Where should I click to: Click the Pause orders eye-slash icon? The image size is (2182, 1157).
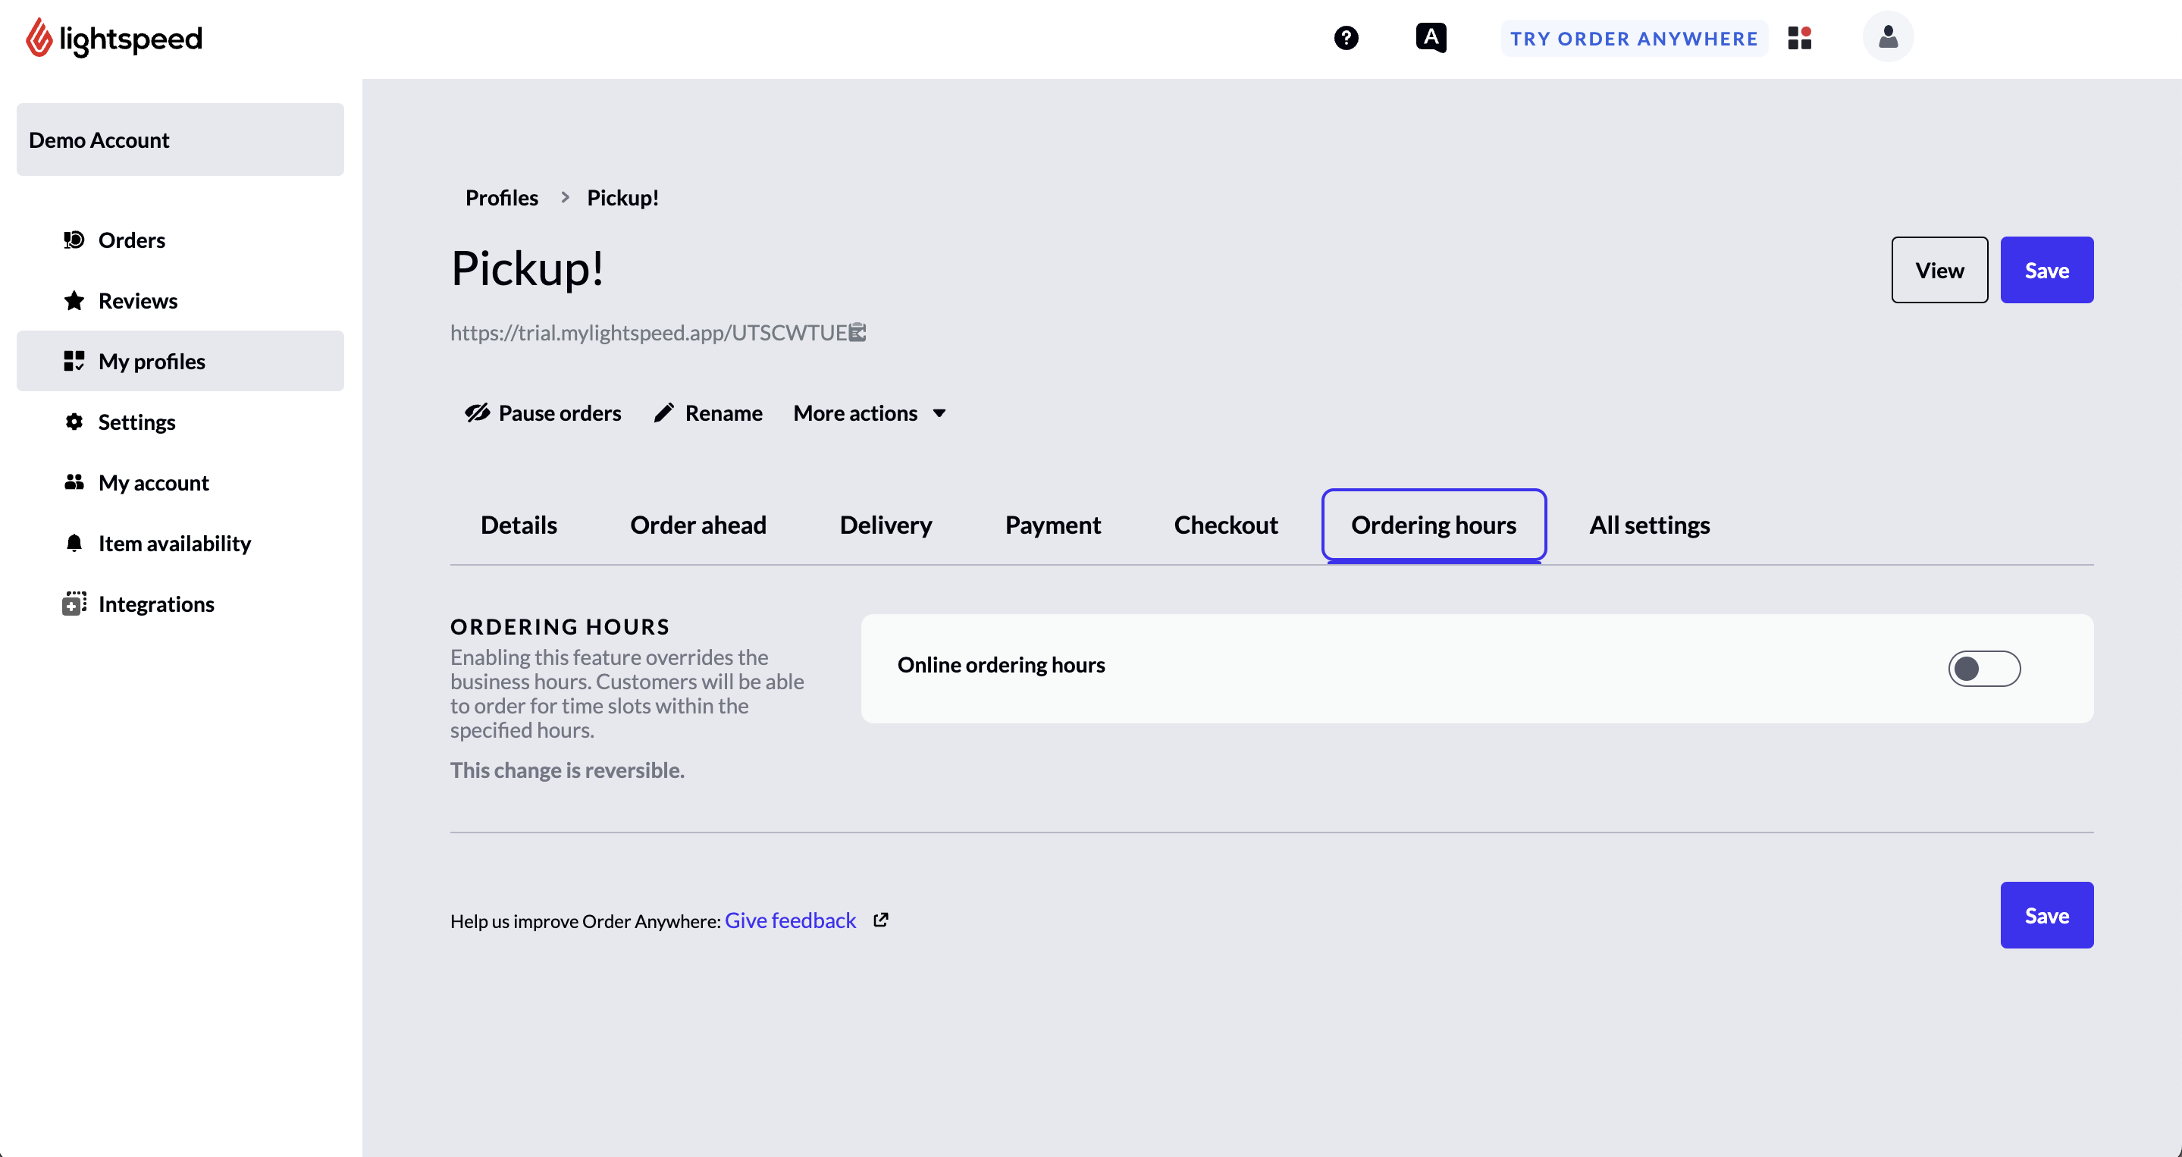[x=477, y=412]
